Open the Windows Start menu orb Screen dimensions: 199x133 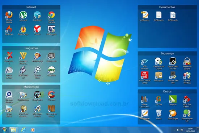tap(4, 130)
